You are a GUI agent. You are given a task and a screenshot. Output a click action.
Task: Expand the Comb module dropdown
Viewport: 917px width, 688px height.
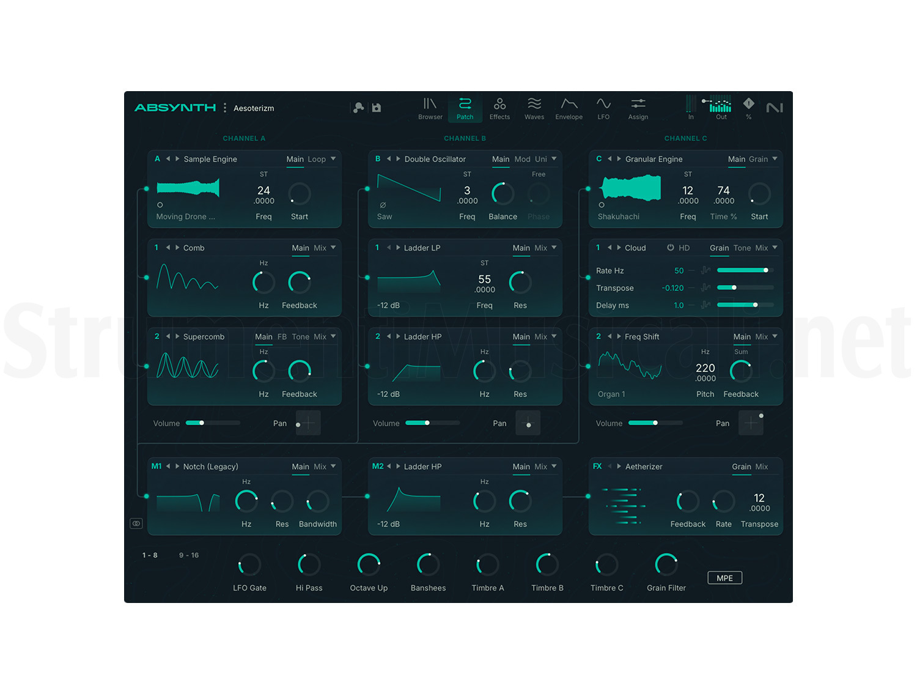333,248
